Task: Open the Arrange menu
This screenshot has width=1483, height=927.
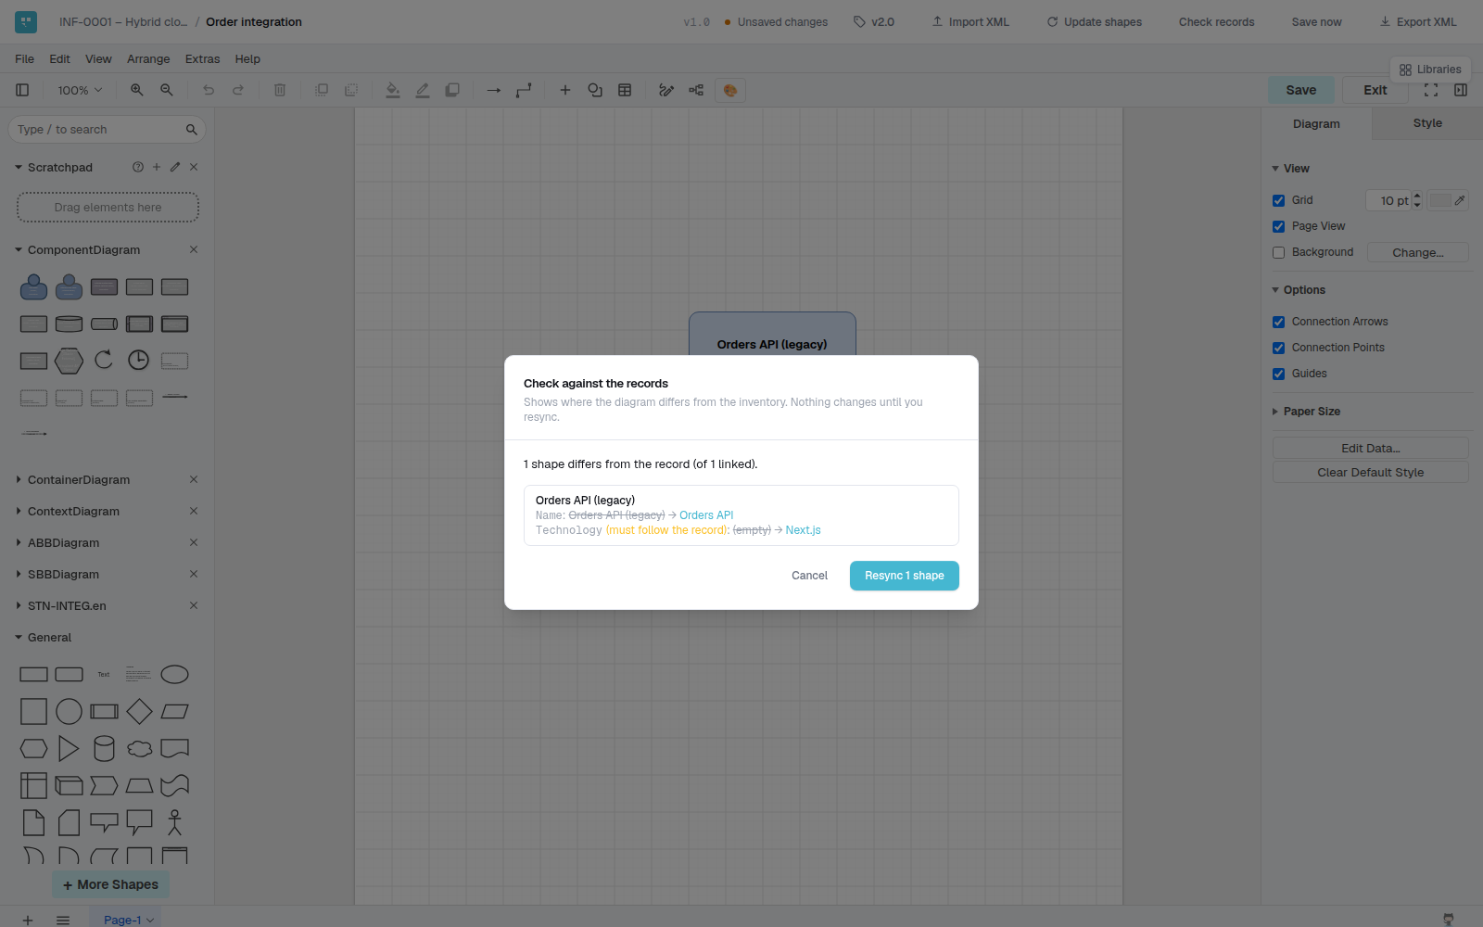Action: coord(148,58)
